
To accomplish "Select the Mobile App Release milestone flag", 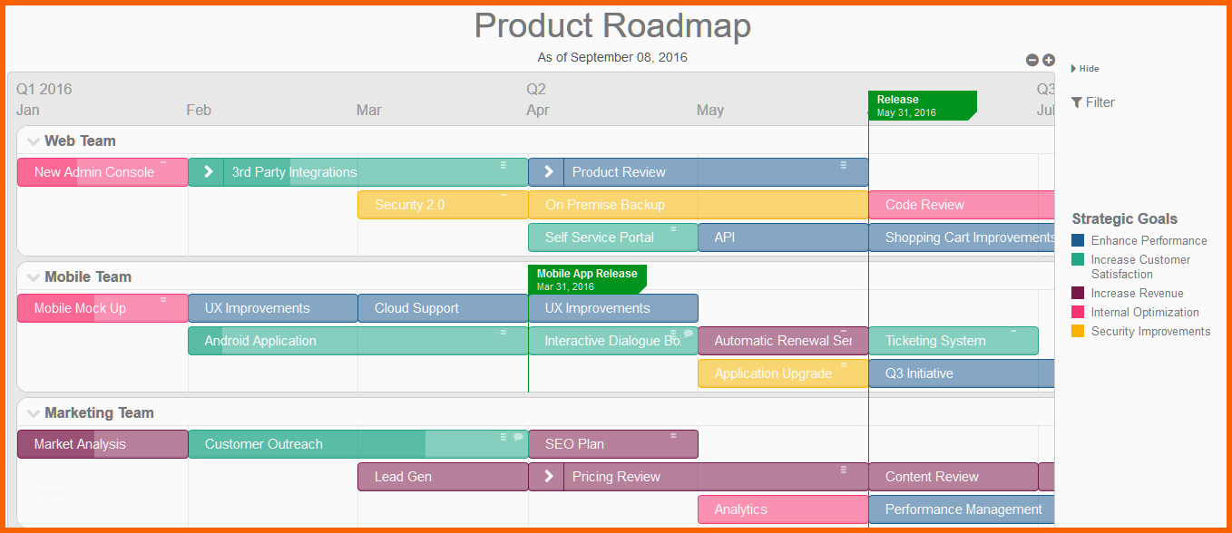I will [x=587, y=279].
